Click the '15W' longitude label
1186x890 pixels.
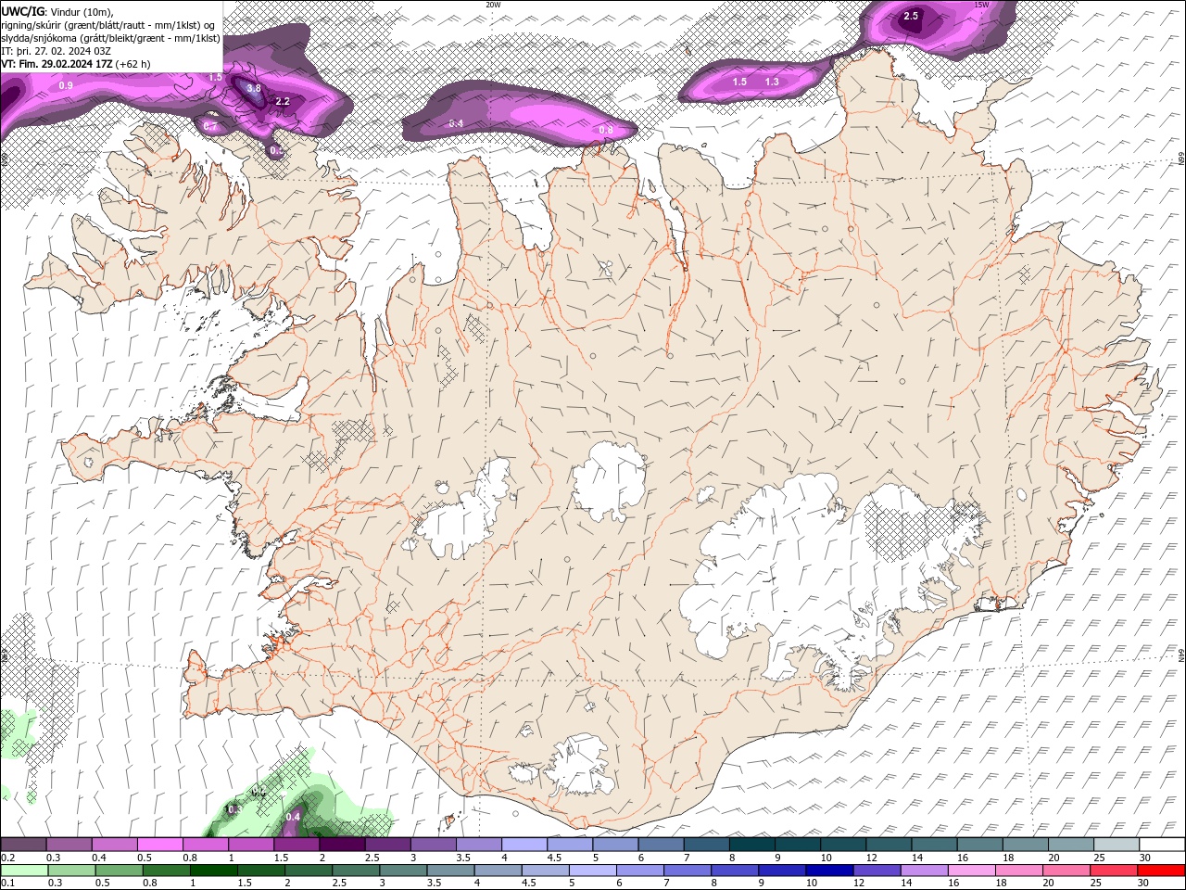click(981, 5)
